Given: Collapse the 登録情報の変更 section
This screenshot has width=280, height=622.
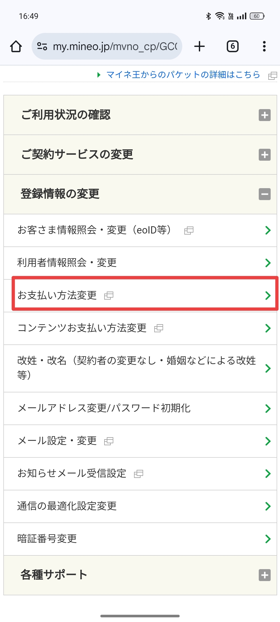Looking at the screenshot, I should pyautogui.click(x=264, y=194).
